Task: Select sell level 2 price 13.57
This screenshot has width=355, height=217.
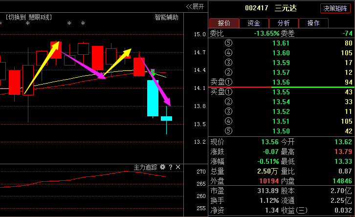Action: [281, 72]
